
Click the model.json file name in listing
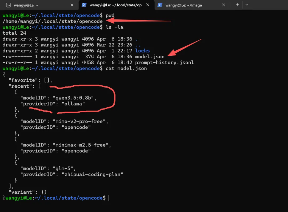tap(150, 57)
